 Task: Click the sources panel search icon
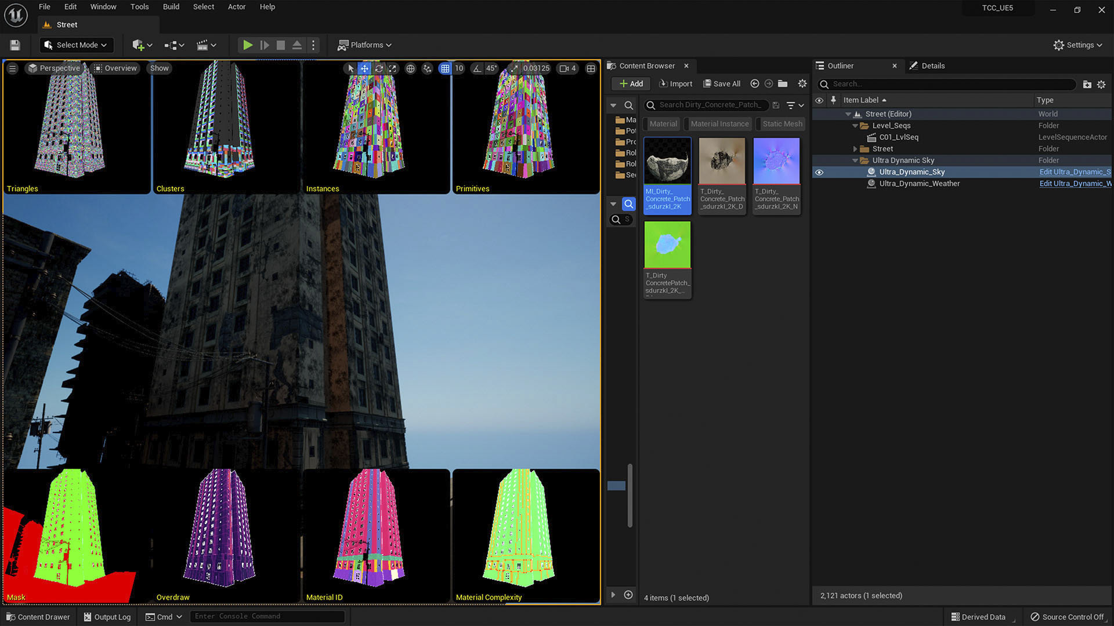click(628, 105)
